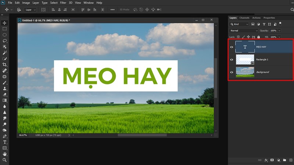Select the Magic Wand tool
The height and width of the screenshot is (165, 294).
point(4,53)
